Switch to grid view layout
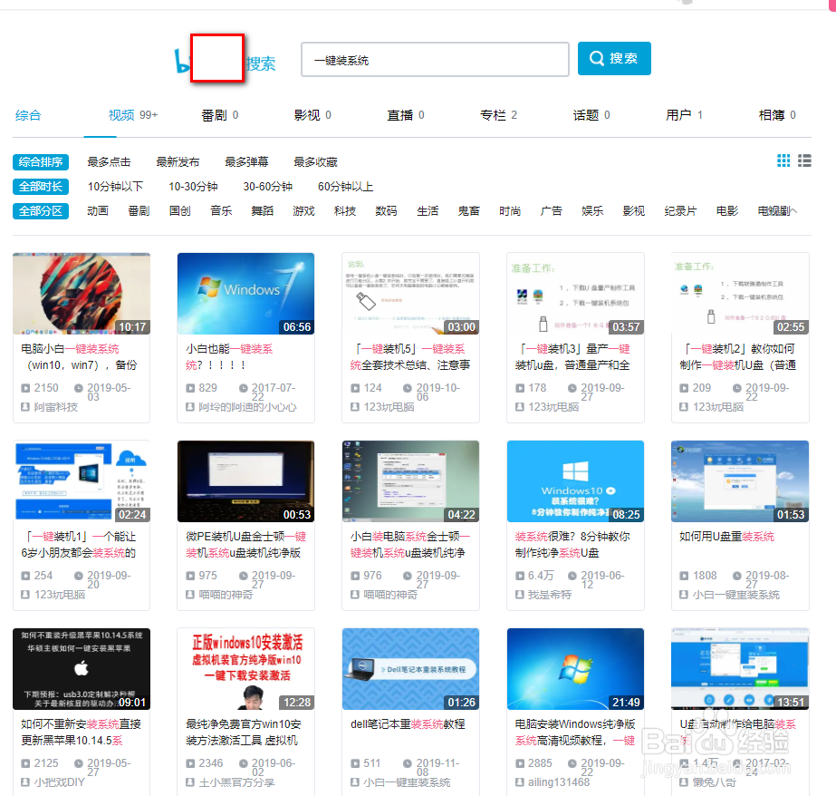836x796 pixels. pos(783,160)
